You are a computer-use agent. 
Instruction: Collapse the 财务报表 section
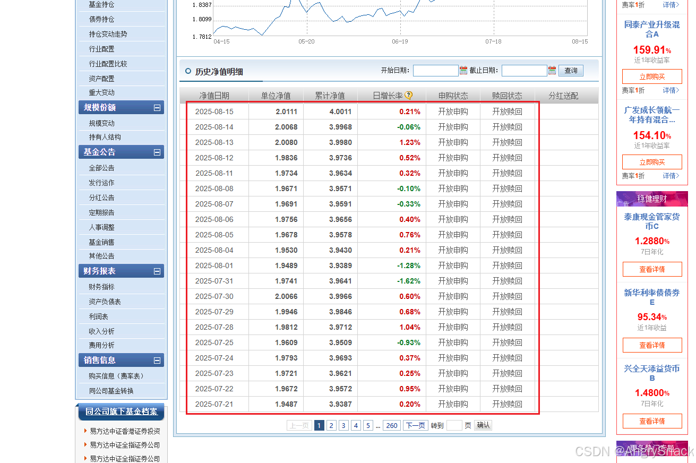(157, 271)
